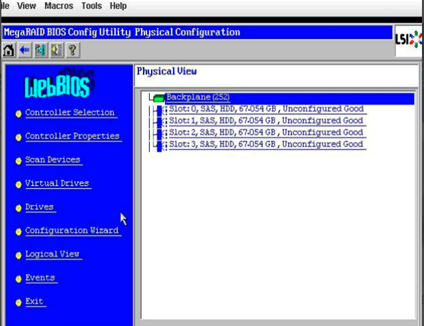Open the Events link

(x=40, y=278)
